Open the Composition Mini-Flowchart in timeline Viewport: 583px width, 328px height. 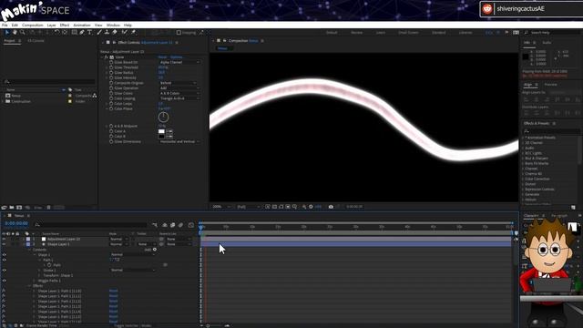click(155, 225)
